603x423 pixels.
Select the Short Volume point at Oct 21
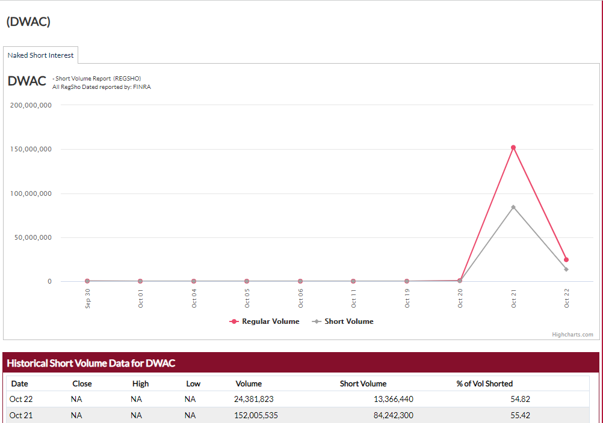[513, 207]
